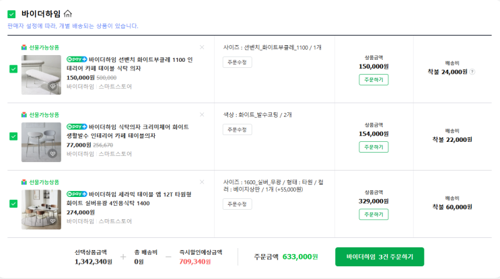Click 주문수정 for the 선벤치 item
Viewport: 500px width, 279px height.
pyautogui.click(x=237, y=63)
